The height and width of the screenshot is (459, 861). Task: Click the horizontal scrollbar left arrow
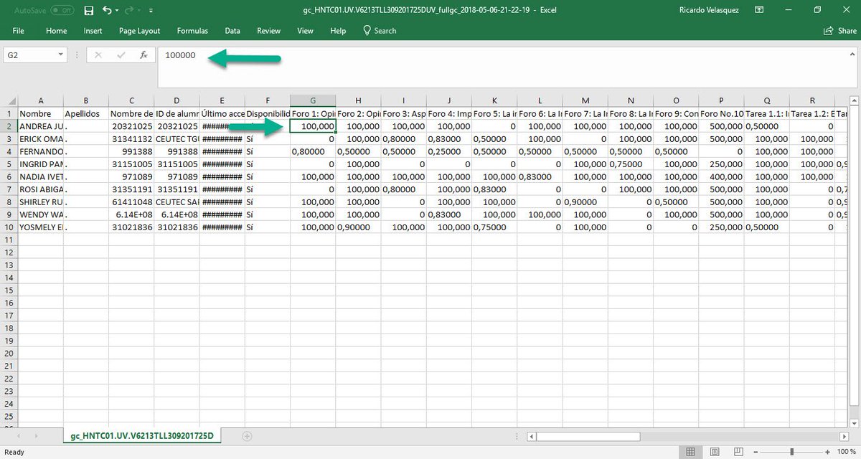[531, 436]
